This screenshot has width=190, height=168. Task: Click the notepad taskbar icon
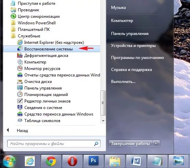(x=157, y=161)
